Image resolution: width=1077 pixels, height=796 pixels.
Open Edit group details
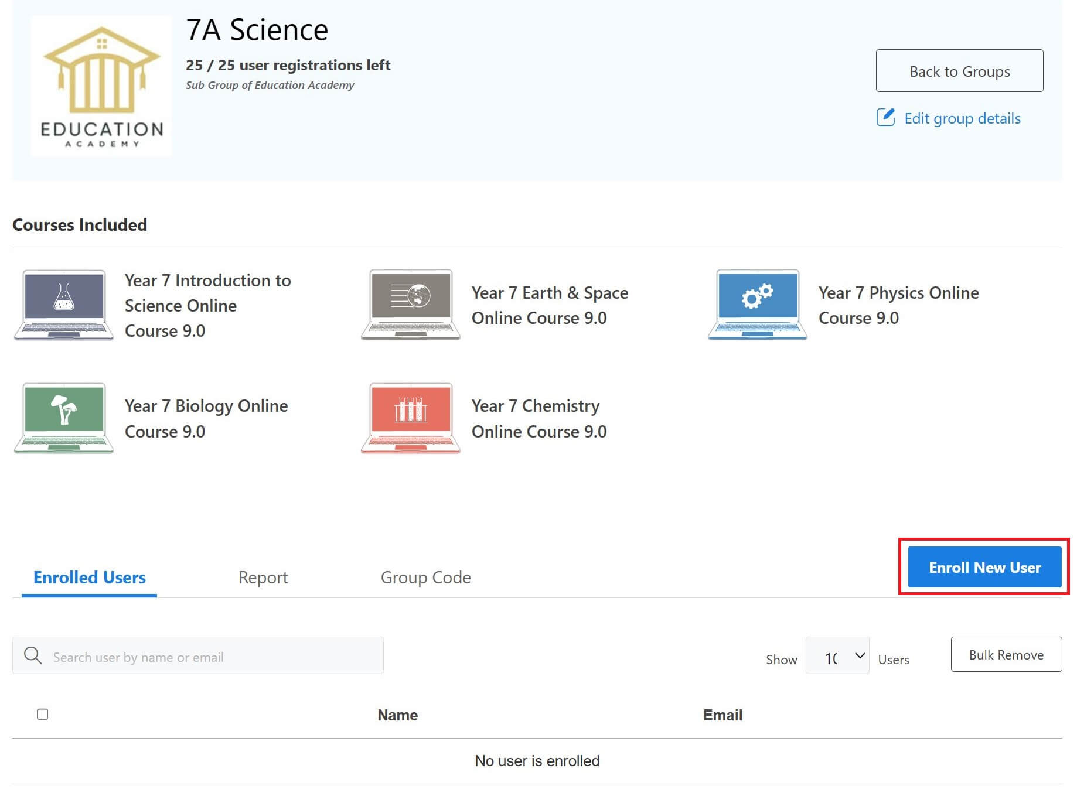point(962,118)
